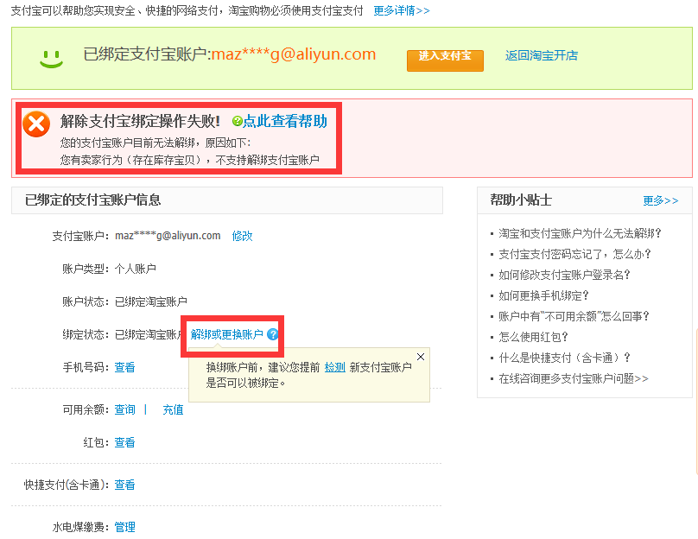
Task: Click the account type value 个人账户
Action: [136, 269]
